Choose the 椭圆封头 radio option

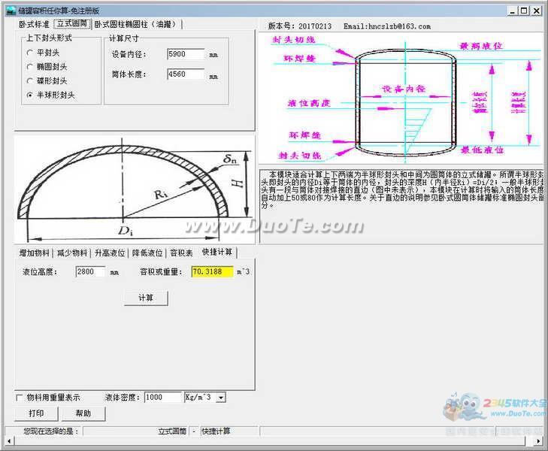click(29, 67)
